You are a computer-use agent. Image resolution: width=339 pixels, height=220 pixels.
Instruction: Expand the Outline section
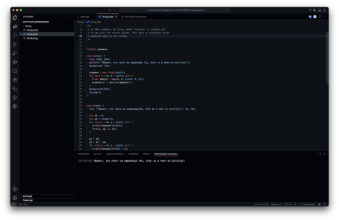[x=28, y=196]
